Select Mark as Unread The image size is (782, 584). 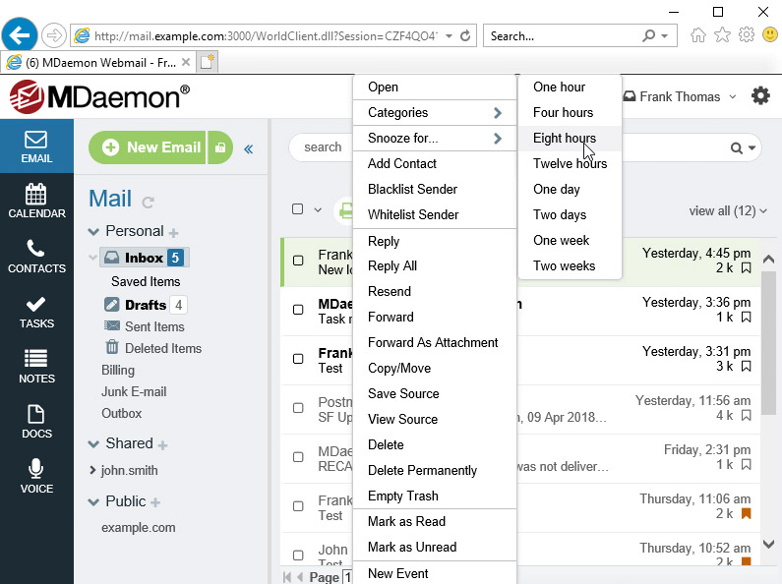point(435,547)
